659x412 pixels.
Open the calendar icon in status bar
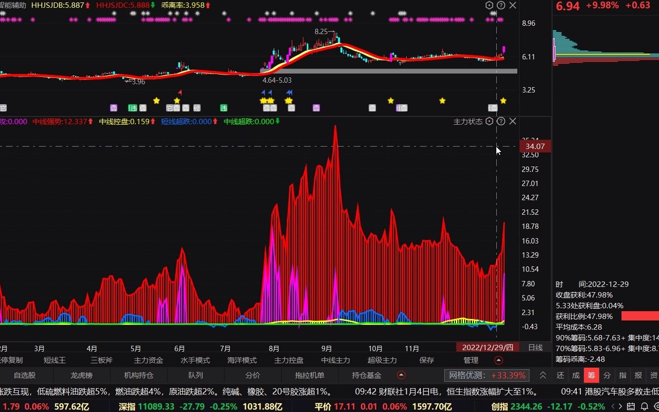(x=631, y=406)
